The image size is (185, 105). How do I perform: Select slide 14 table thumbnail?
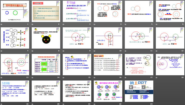click(46, 65)
